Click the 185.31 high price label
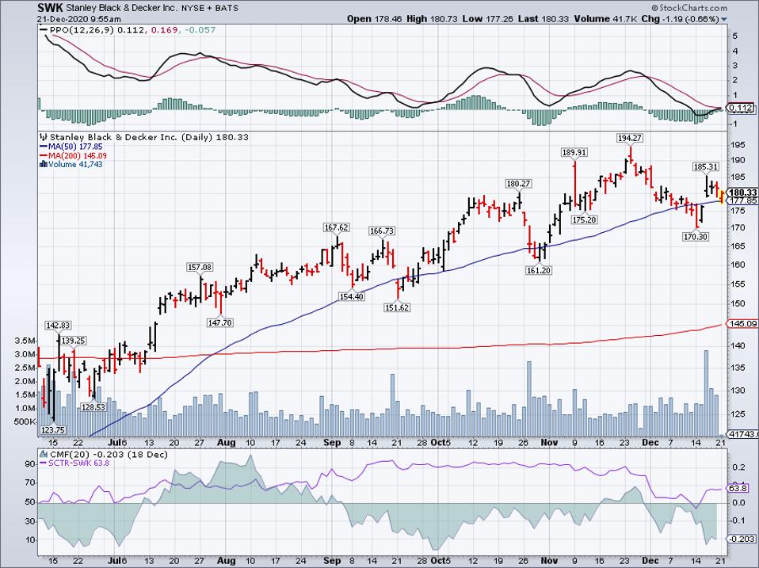The height and width of the screenshot is (568, 759). pos(706,167)
